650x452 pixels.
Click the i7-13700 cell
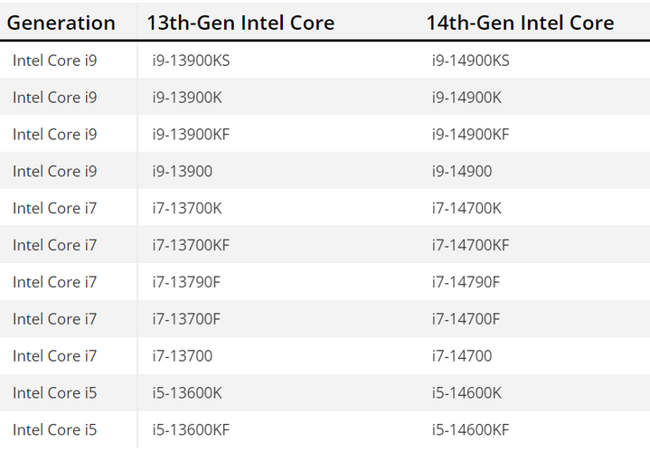coord(182,356)
